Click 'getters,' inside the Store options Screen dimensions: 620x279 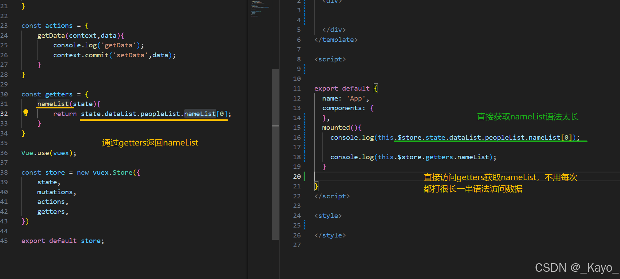coord(53,212)
